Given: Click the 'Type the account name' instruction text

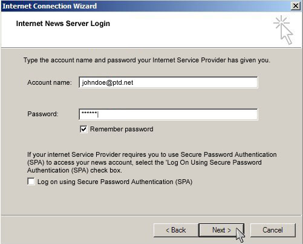Looking at the screenshot, I should [147, 60].
